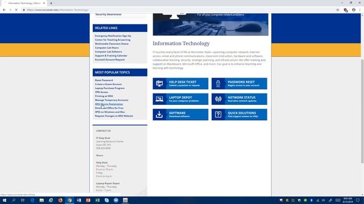
Task: Open Computer Lab Software link
Action: point(109,52)
